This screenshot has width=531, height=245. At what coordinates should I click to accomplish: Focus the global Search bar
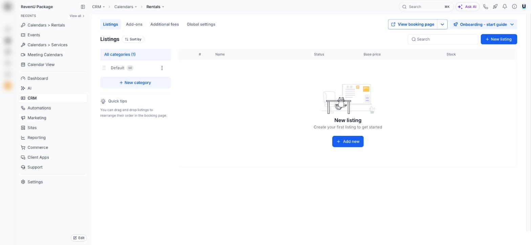pos(427,7)
